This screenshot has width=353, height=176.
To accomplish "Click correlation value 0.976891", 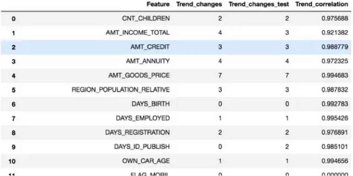I will click(335, 133).
